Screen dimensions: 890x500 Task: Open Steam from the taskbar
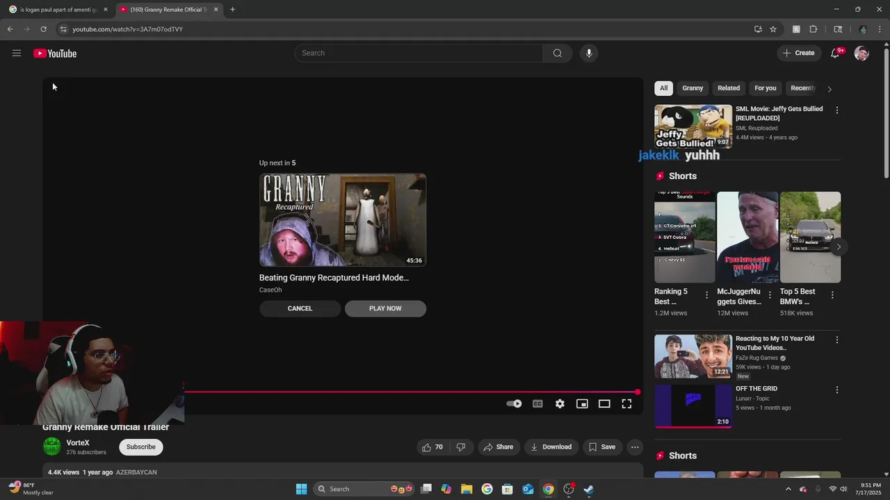pos(588,489)
